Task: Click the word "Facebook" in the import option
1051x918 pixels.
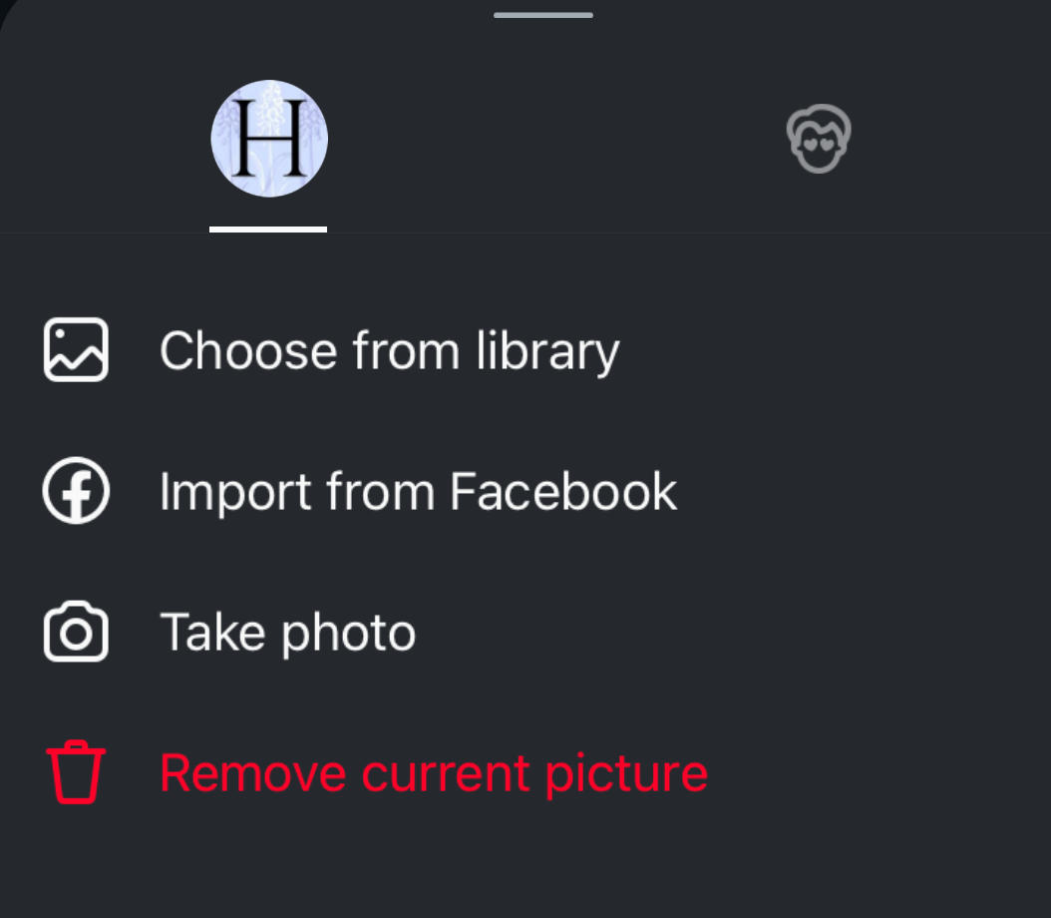Action: 563,492
